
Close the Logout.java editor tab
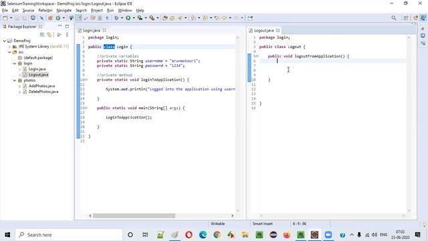[x=278, y=30]
